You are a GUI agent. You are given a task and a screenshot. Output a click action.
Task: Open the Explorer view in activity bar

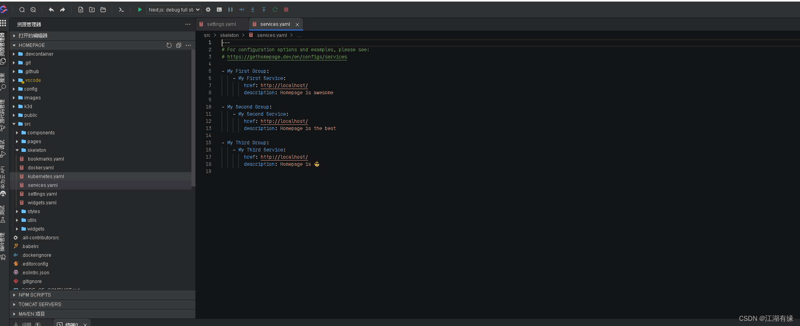3,49
